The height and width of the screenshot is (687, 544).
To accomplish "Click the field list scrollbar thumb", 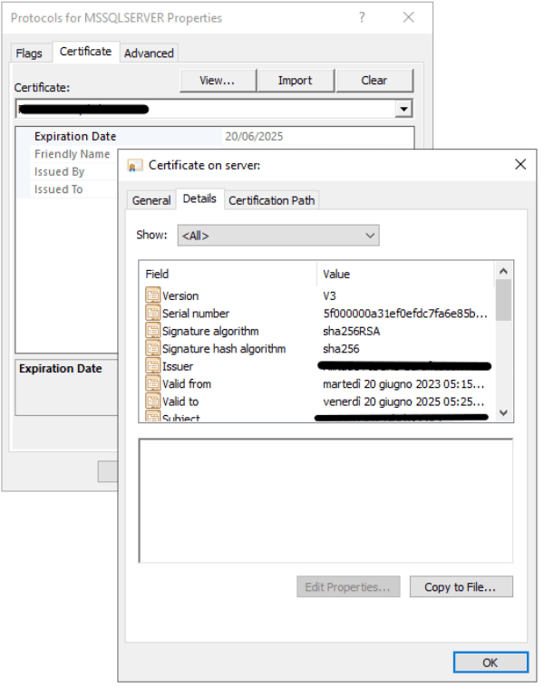I will (504, 300).
